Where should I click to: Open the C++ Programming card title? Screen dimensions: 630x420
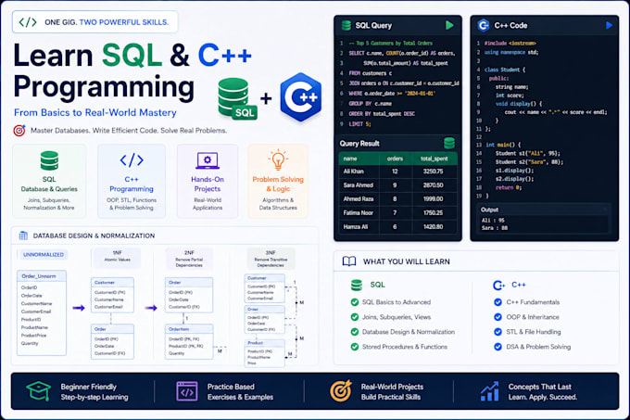click(x=132, y=185)
